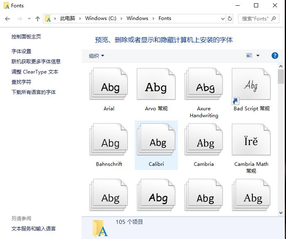This screenshot has height=239, width=286.
Task: Click the Bahnschrift font name label
Action: click(x=109, y=164)
